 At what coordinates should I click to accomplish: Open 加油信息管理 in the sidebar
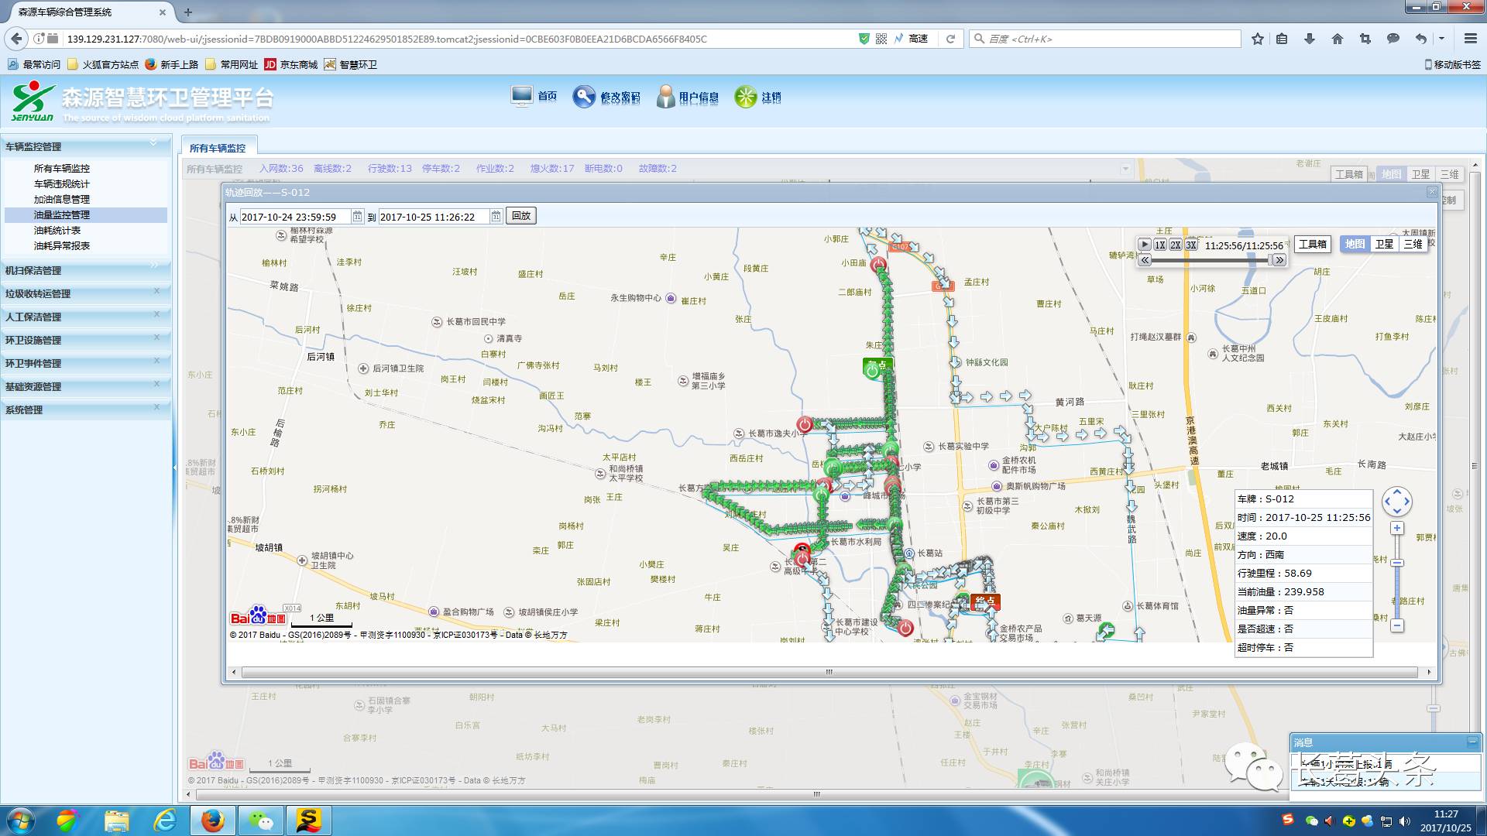point(62,199)
